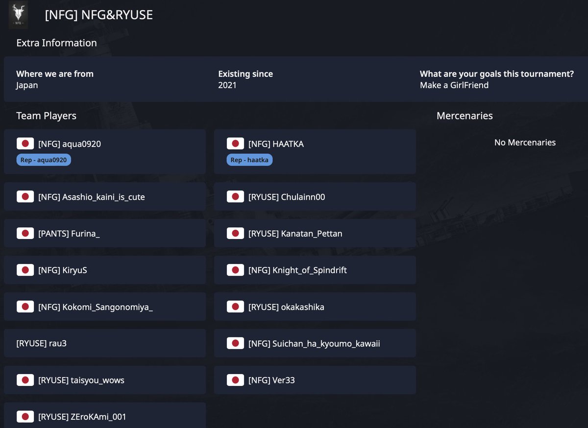Click the [NFG] NFG&RYUSE team title
Screen dimensions: 588x428
tap(99, 15)
